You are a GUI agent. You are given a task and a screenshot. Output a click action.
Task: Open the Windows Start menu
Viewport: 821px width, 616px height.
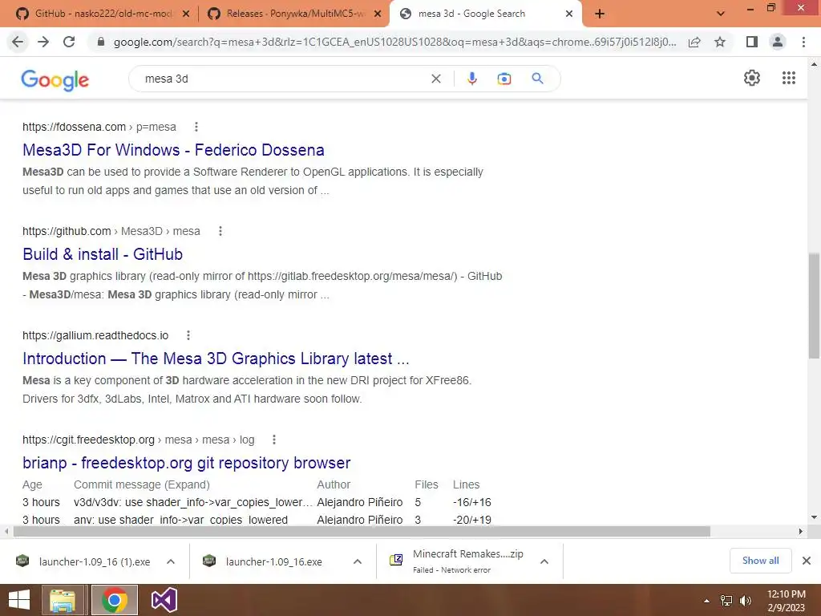(x=19, y=600)
